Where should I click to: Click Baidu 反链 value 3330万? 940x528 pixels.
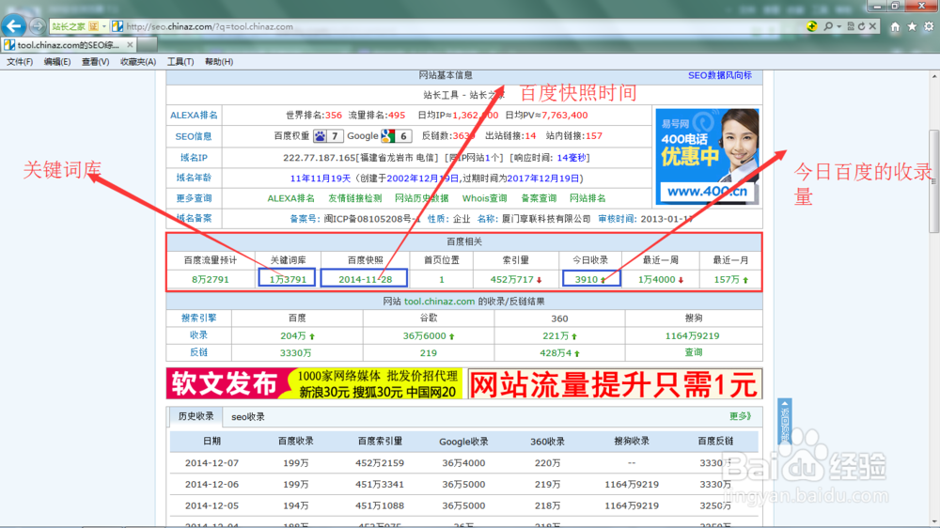point(295,353)
